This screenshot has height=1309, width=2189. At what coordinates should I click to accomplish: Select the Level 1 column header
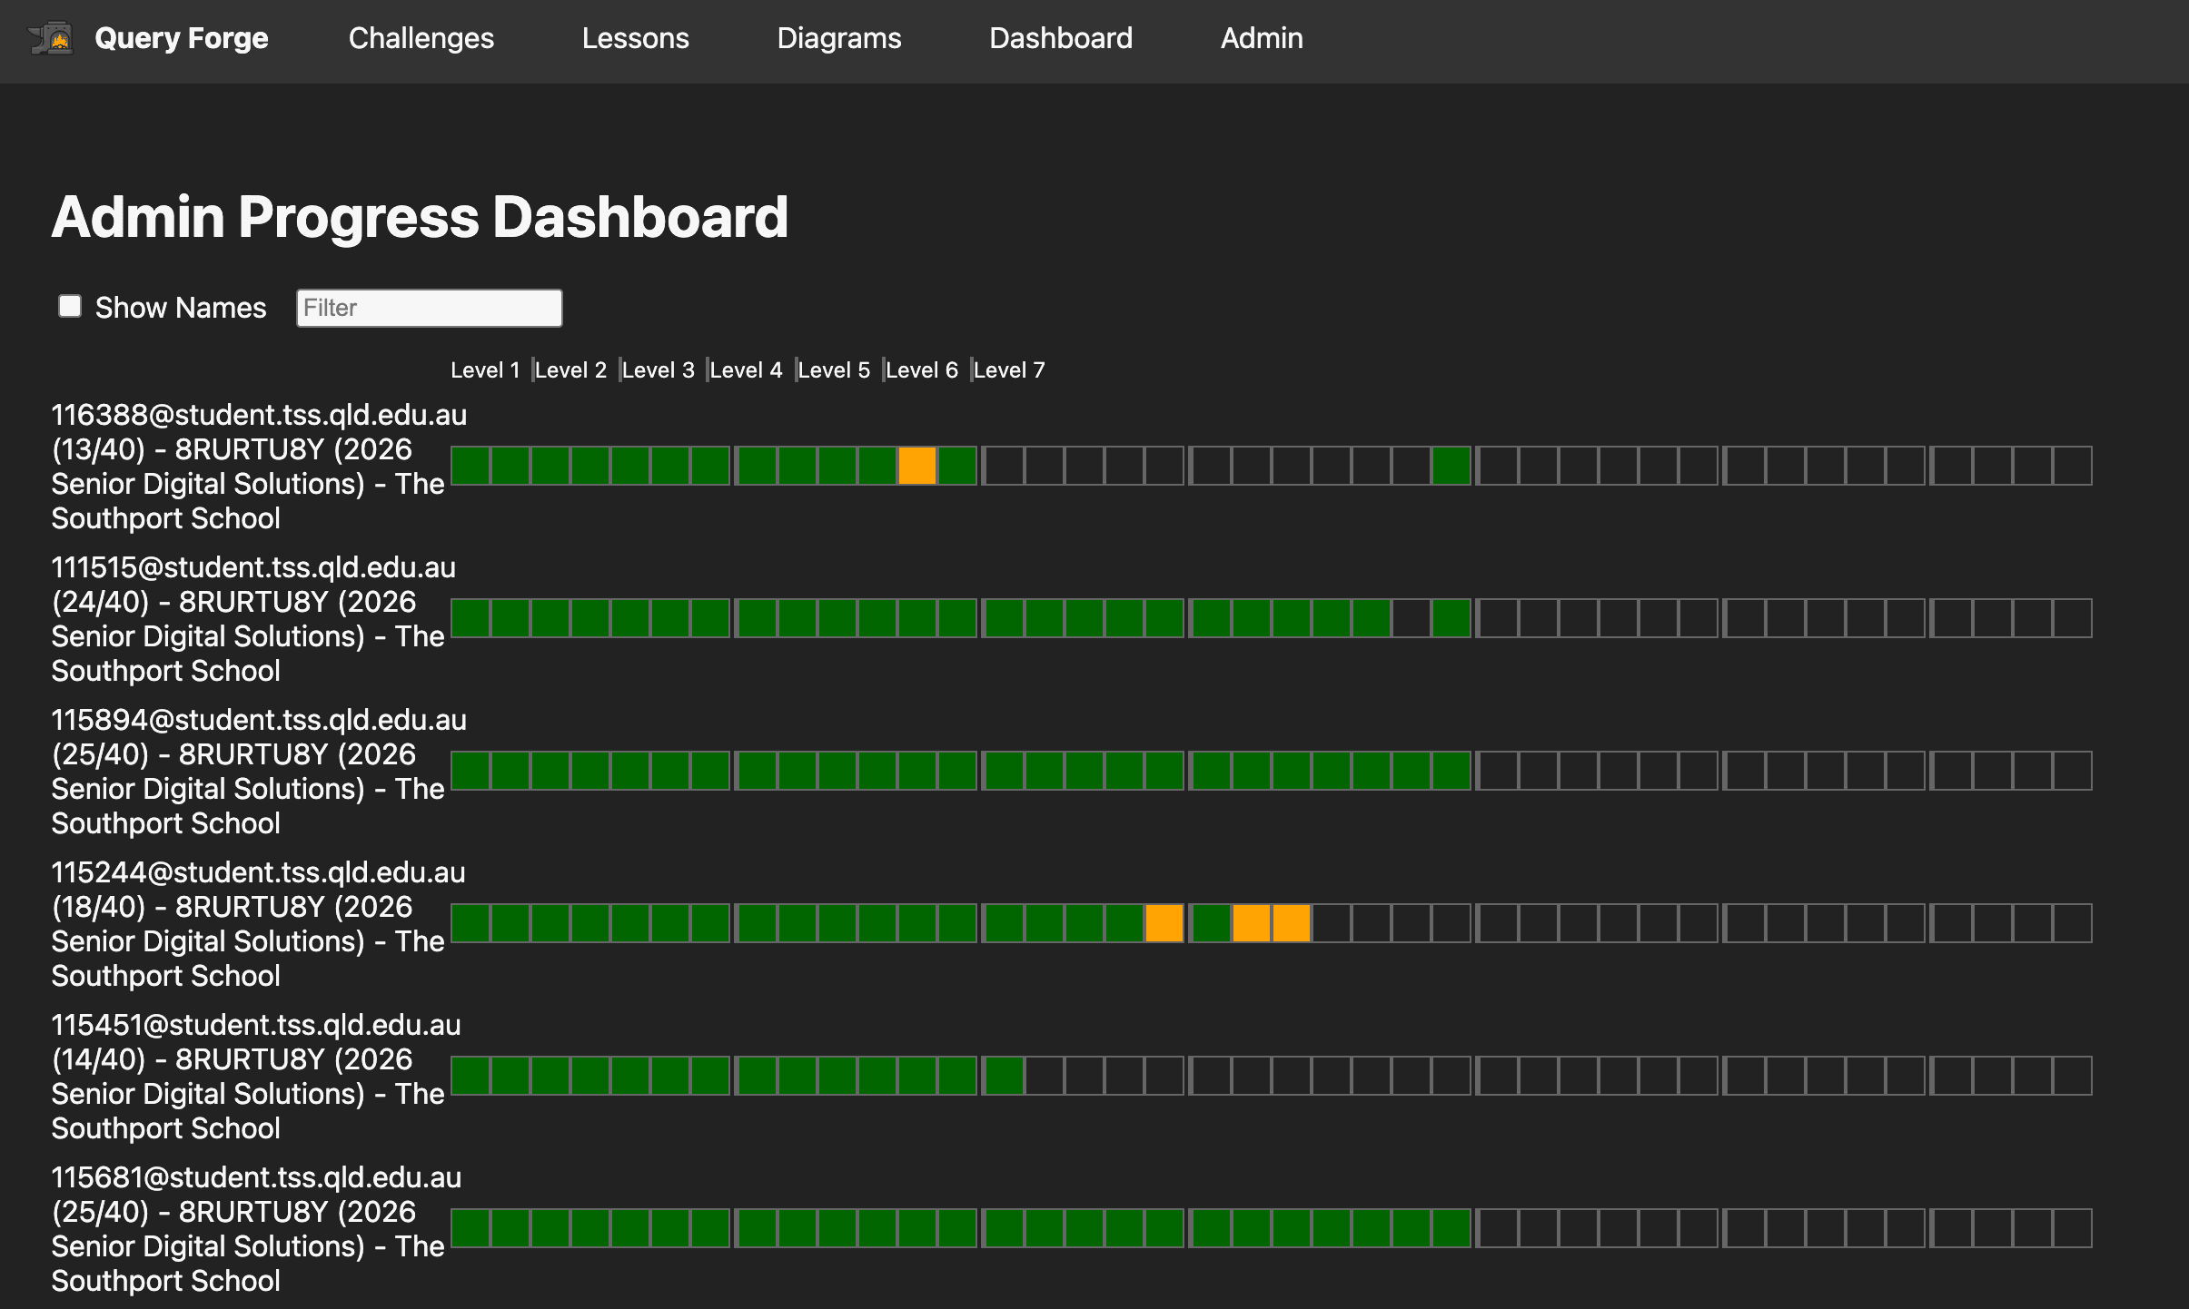(x=485, y=369)
